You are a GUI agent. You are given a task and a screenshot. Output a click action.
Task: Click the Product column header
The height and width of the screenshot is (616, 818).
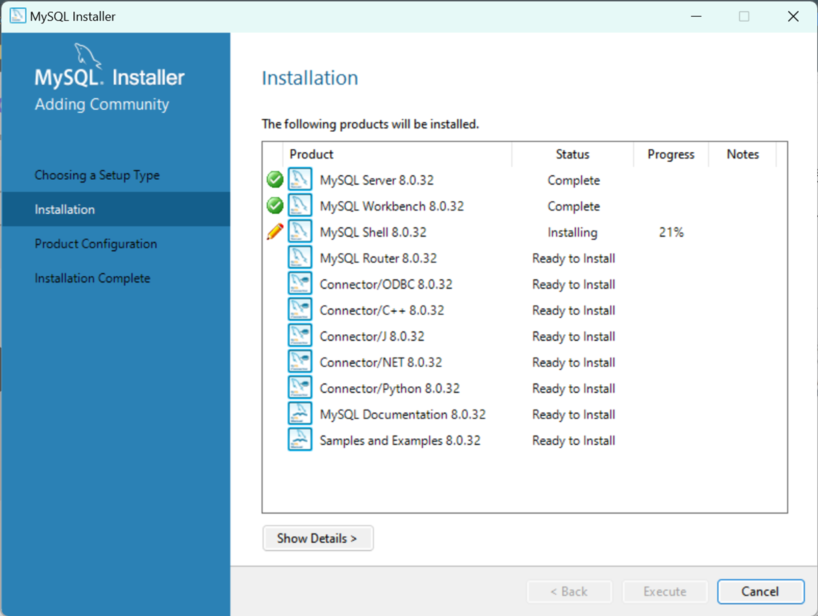[x=311, y=154]
